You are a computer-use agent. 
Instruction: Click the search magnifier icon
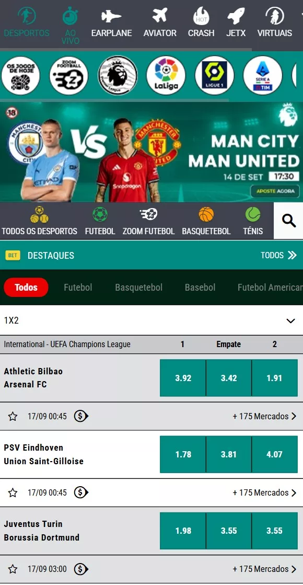[288, 221]
